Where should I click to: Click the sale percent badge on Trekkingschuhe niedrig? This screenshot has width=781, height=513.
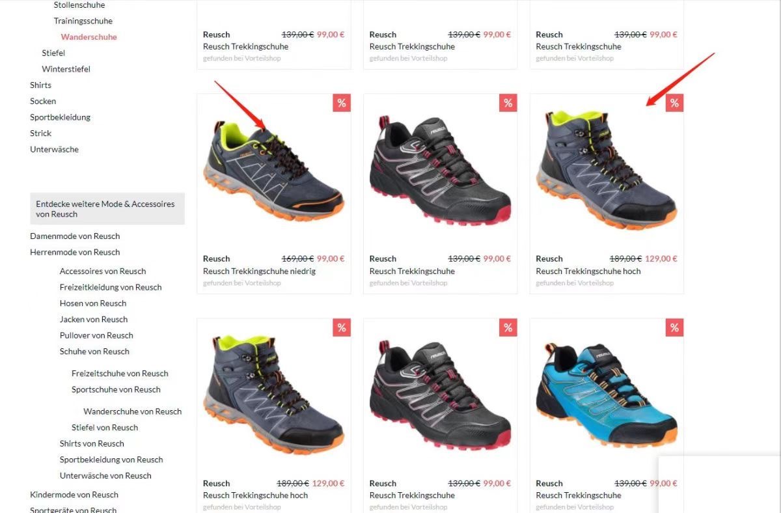342,103
